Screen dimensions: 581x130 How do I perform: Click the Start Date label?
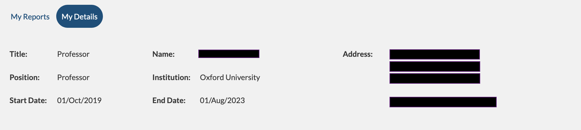[28, 100]
